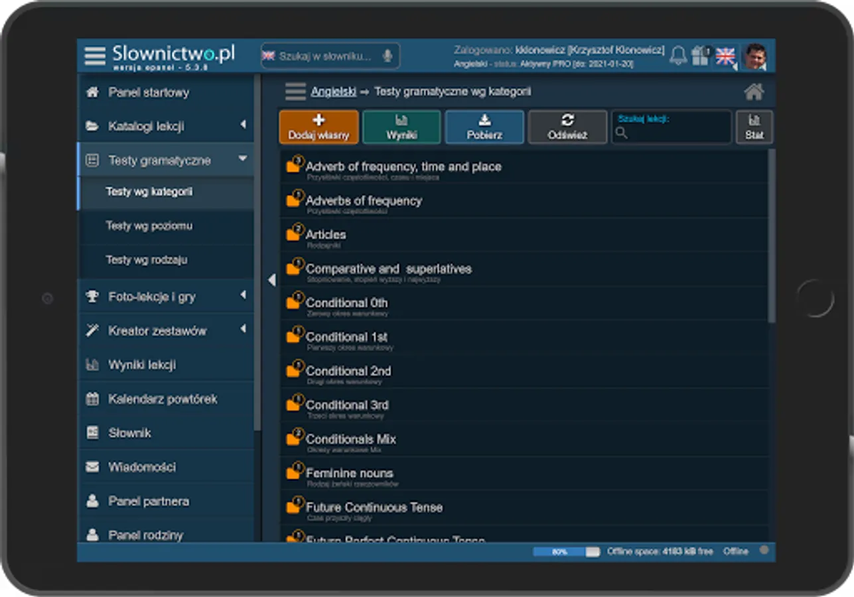The image size is (854, 597).
Task: Open the hamburger menu beside Slownictwo.pl logo
Action: [x=95, y=56]
